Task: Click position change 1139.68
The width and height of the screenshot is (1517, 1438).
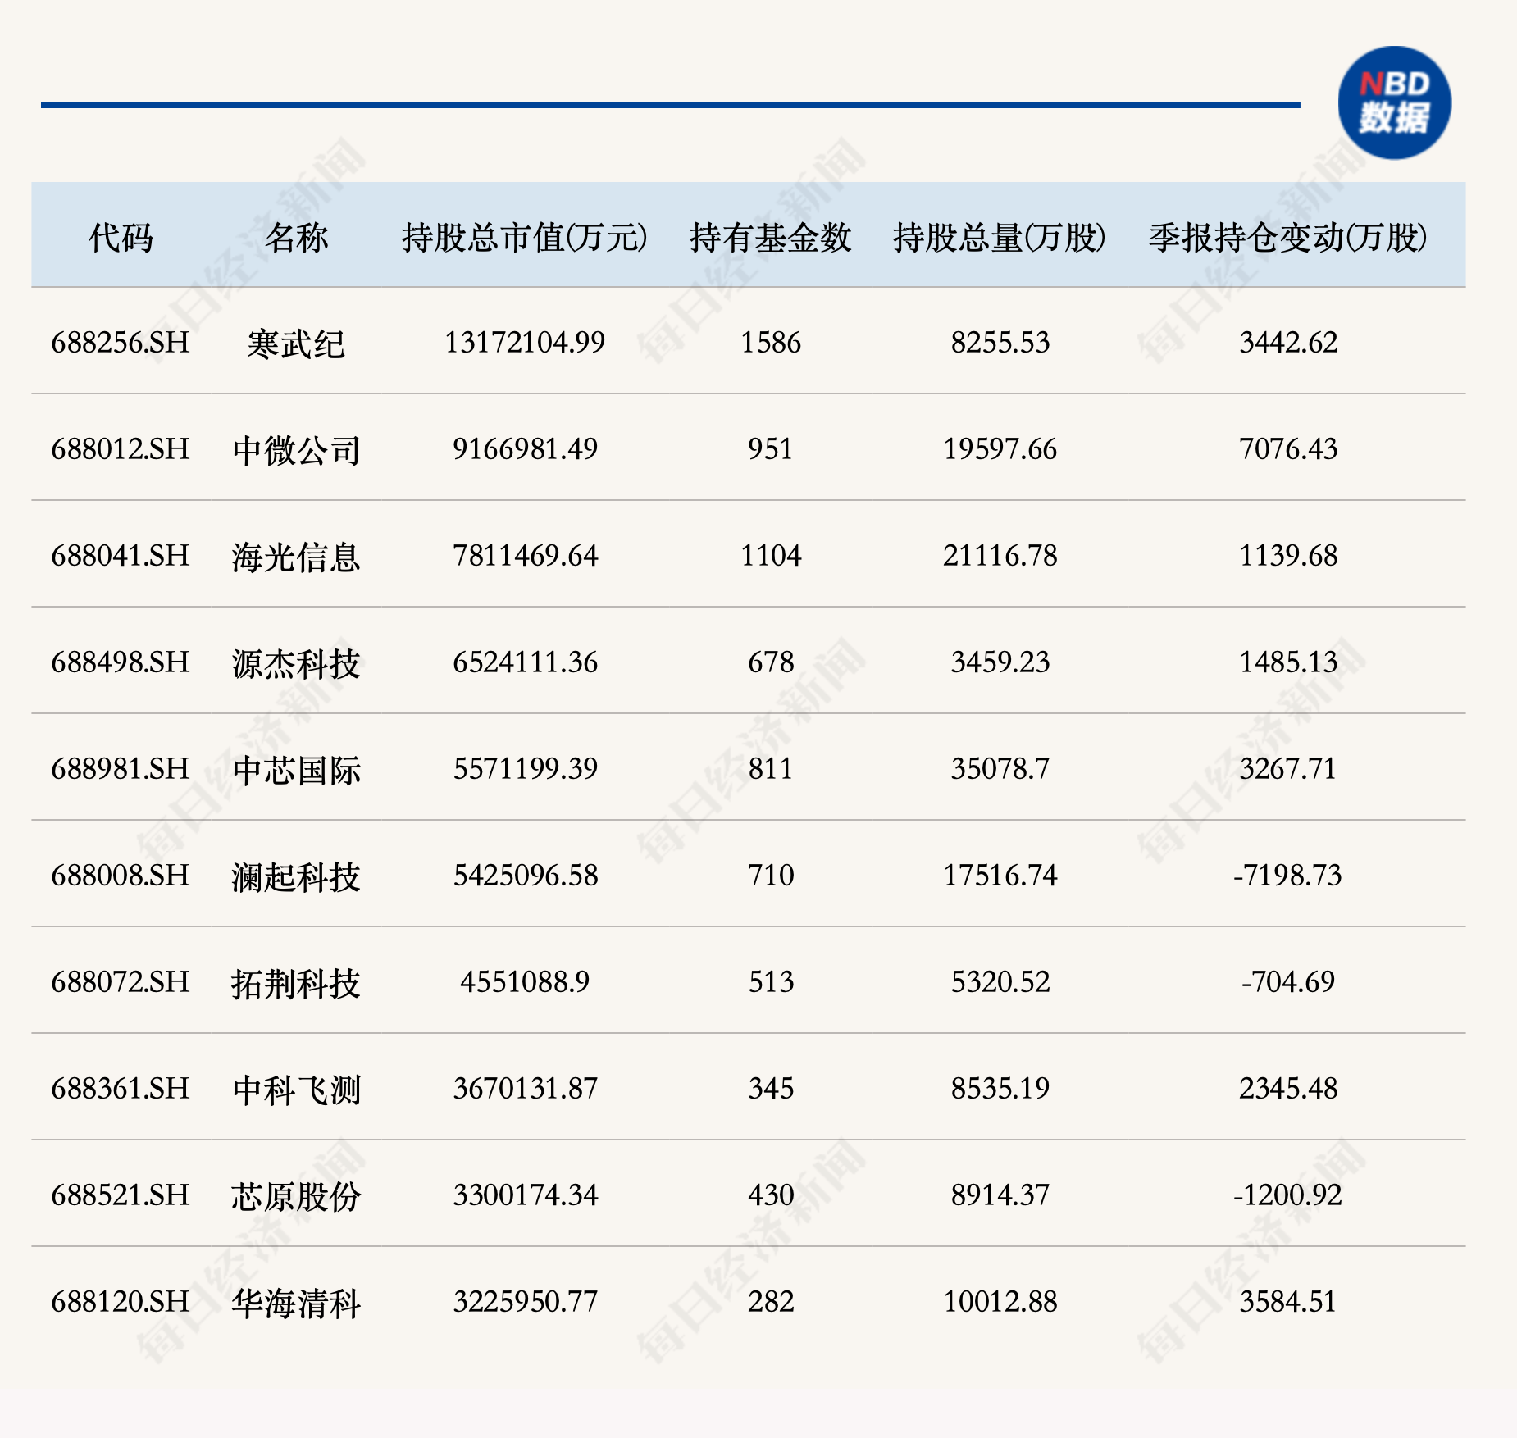Action: (x=1288, y=556)
